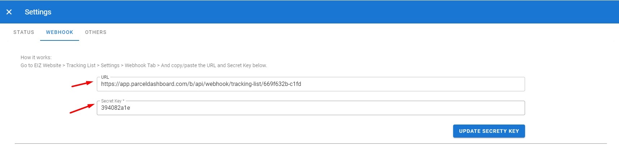Click "Settings" in the instruction breadcrumb path
619x161 pixels.
(x=110, y=65)
